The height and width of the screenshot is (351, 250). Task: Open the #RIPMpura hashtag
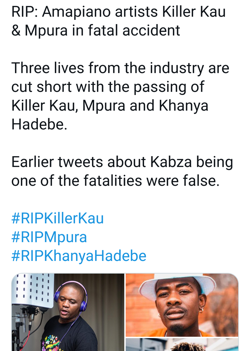coord(49,237)
